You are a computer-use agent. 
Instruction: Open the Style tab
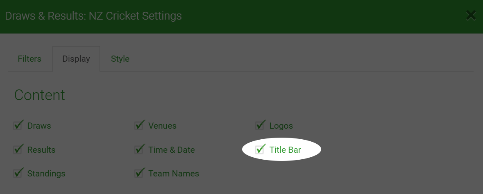click(x=120, y=59)
